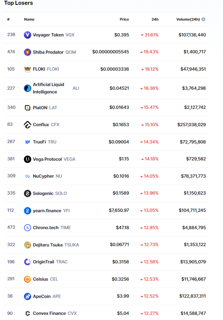Click the Voyager Token coin logo
The width and height of the screenshot is (223, 320).
point(28,35)
